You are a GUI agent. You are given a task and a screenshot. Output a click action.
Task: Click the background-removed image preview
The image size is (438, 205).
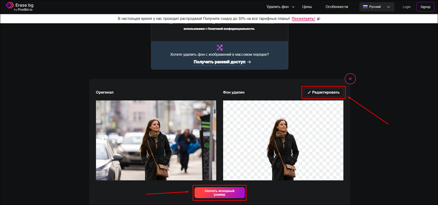(x=283, y=140)
